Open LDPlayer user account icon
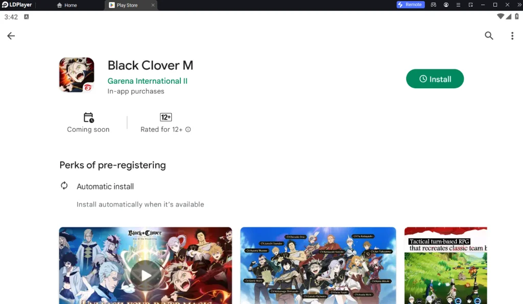 click(446, 5)
